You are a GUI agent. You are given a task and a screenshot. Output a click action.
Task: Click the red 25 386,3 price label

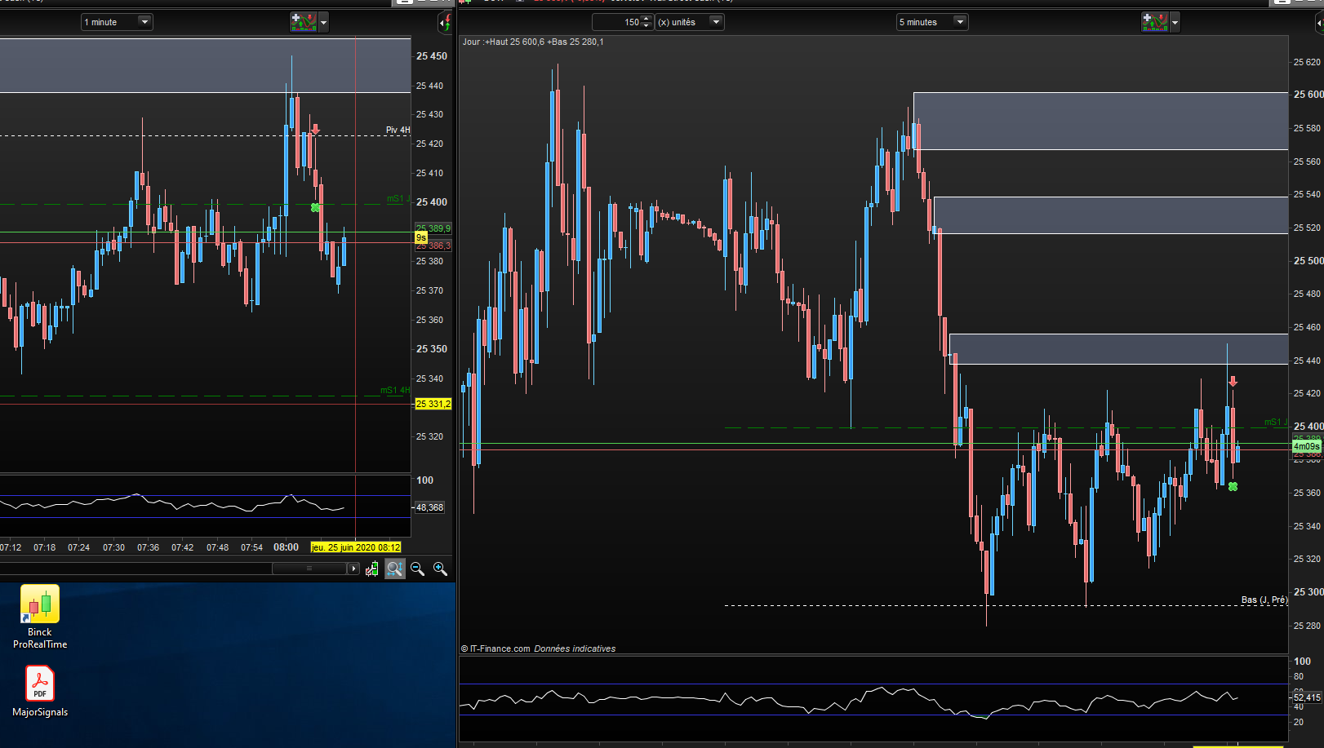tap(433, 246)
